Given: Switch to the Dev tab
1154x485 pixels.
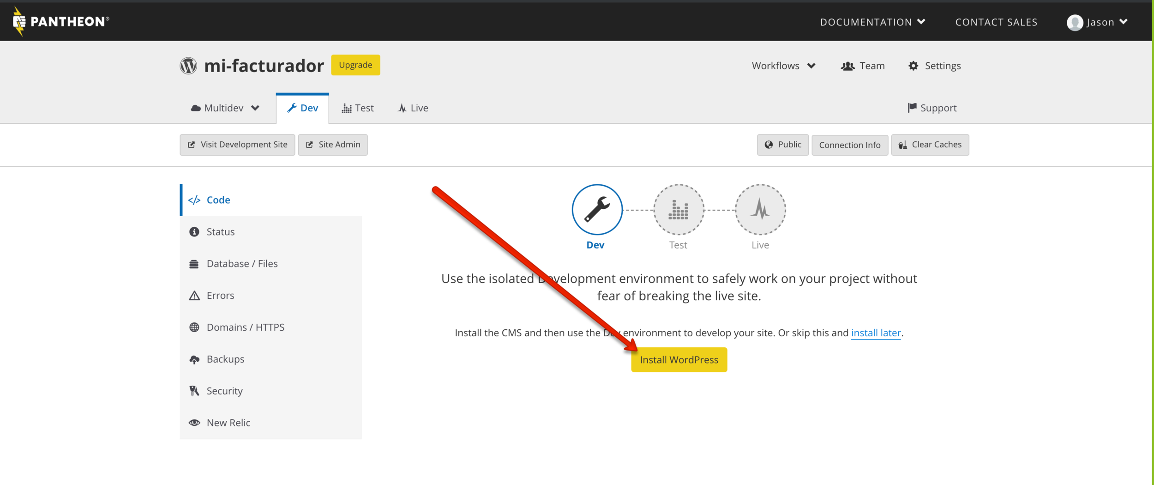Looking at the screenshot, I should (x=302, y=108).
